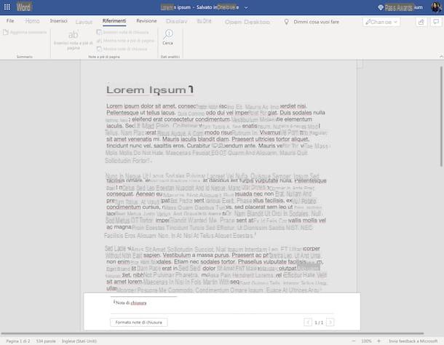
Task: Click the Lorem Ipsum heading
Action: 150,90
